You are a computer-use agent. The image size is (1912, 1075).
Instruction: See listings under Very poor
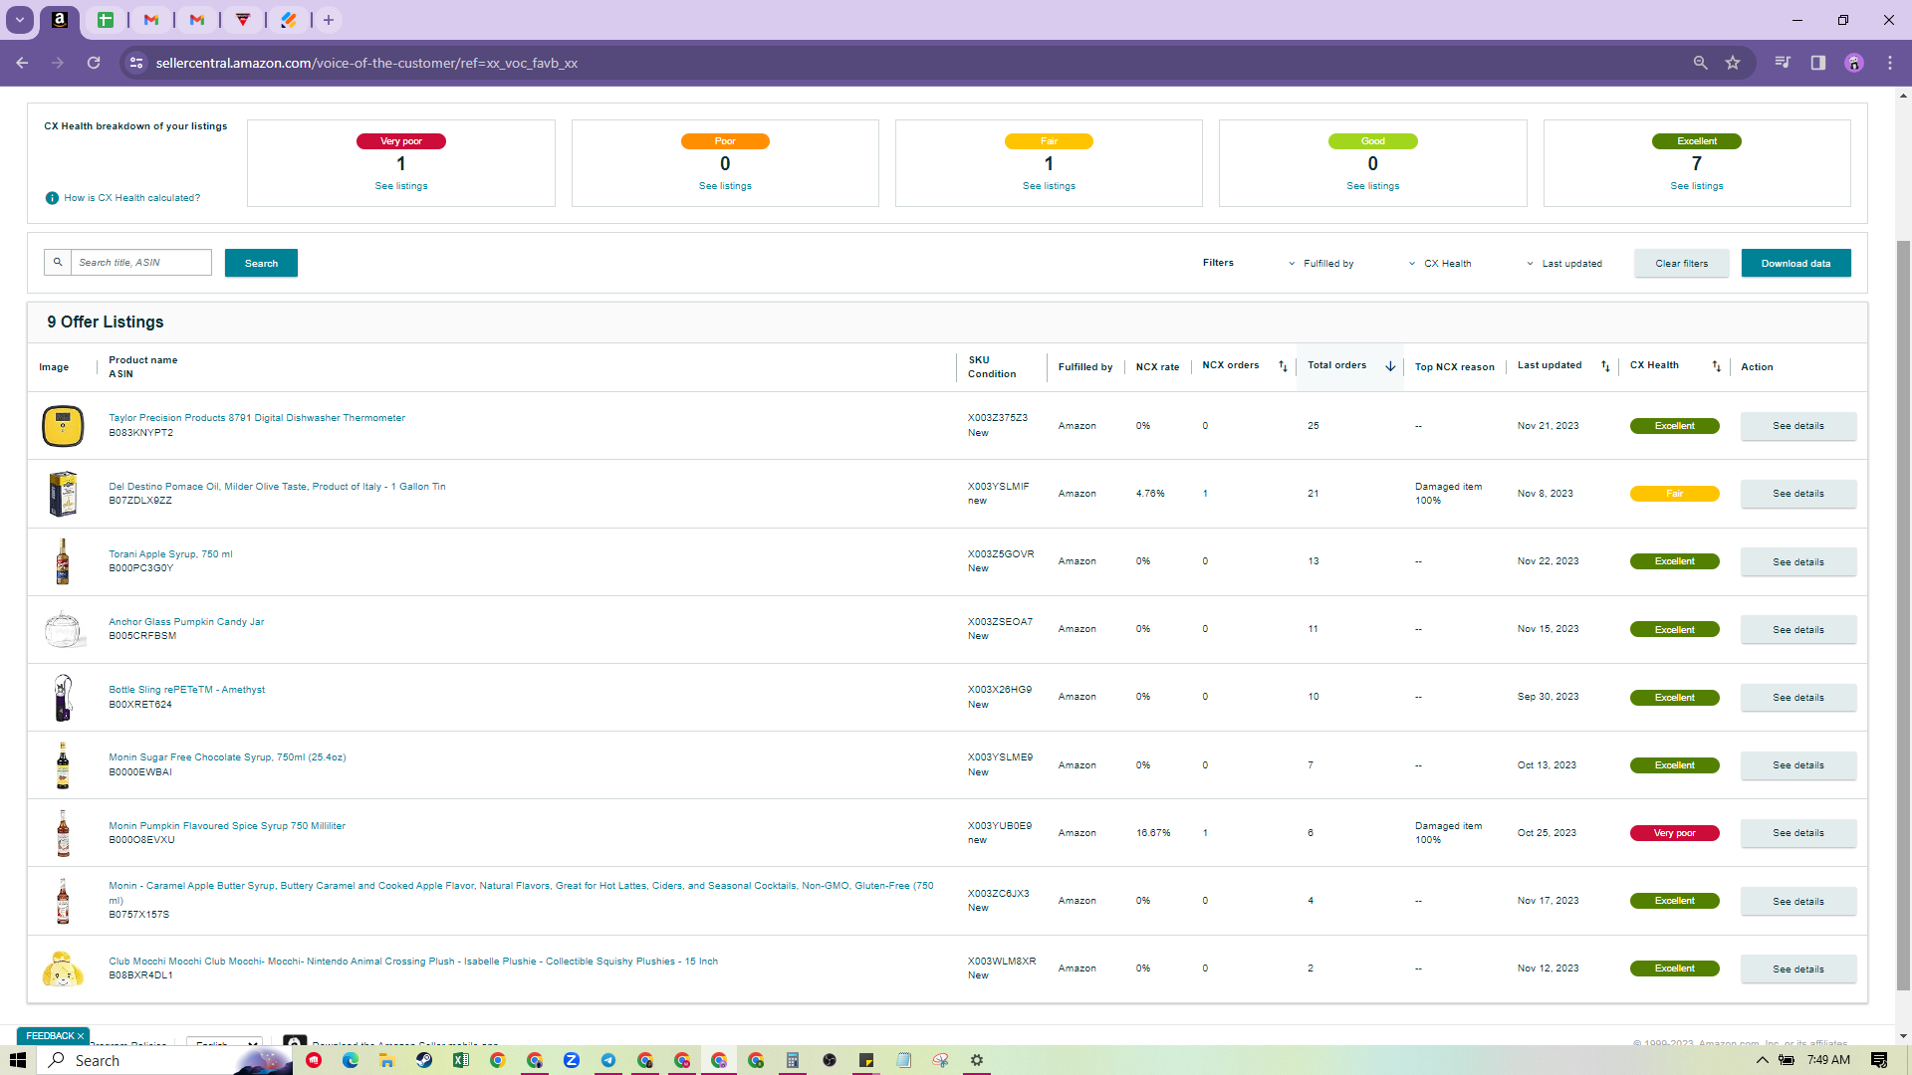coord(401,186)
